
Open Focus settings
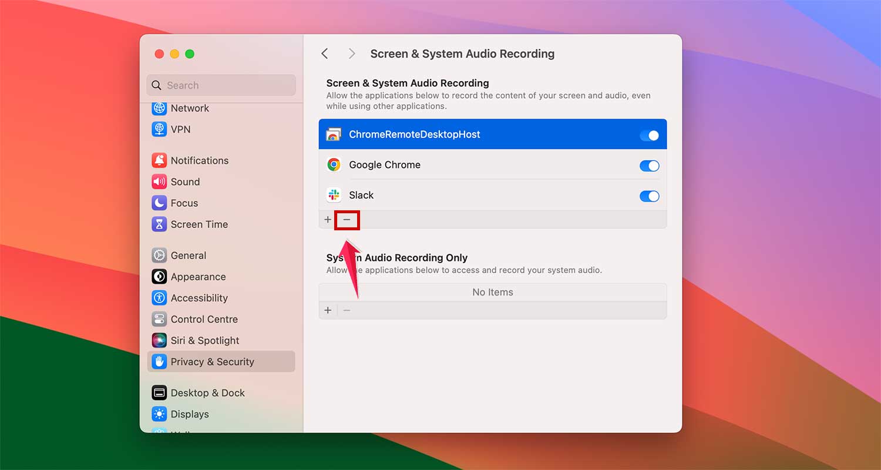pos(183,203)
